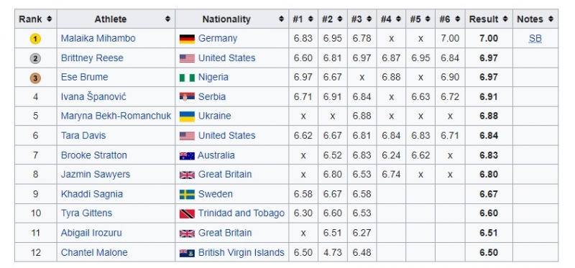Click the Germany flag icon
The width and height of the screenshot is (575, 268).
pyautogui.click(x=187, y=39)
